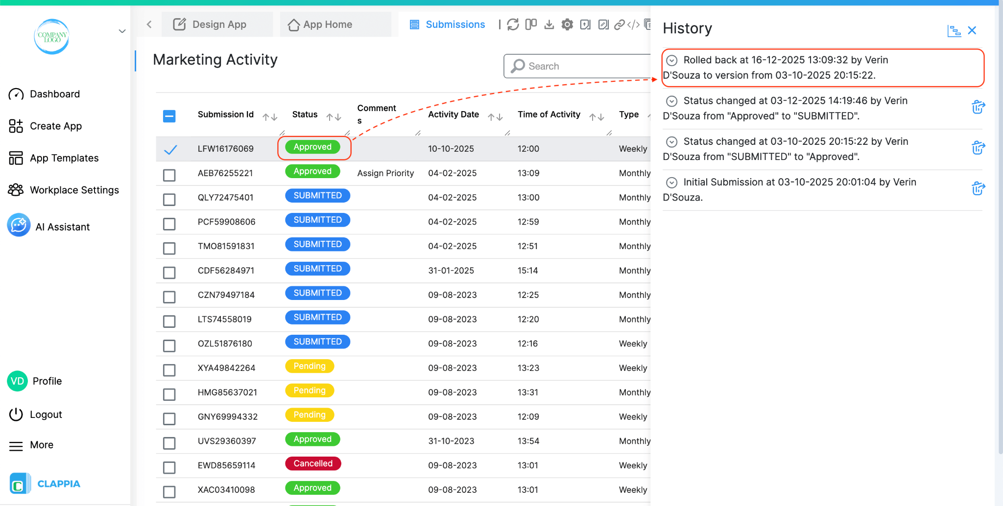Sort by Submission Id arrows

pyautogui.click(x=270, y=117)
